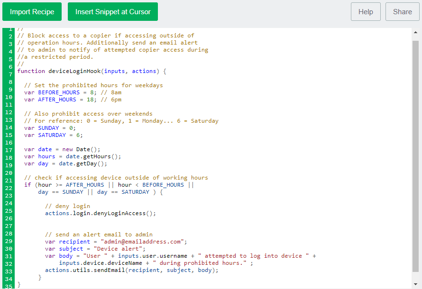Click the line number 17 in gutter
The height and width of the screenshot is (289, 422).
9,150
